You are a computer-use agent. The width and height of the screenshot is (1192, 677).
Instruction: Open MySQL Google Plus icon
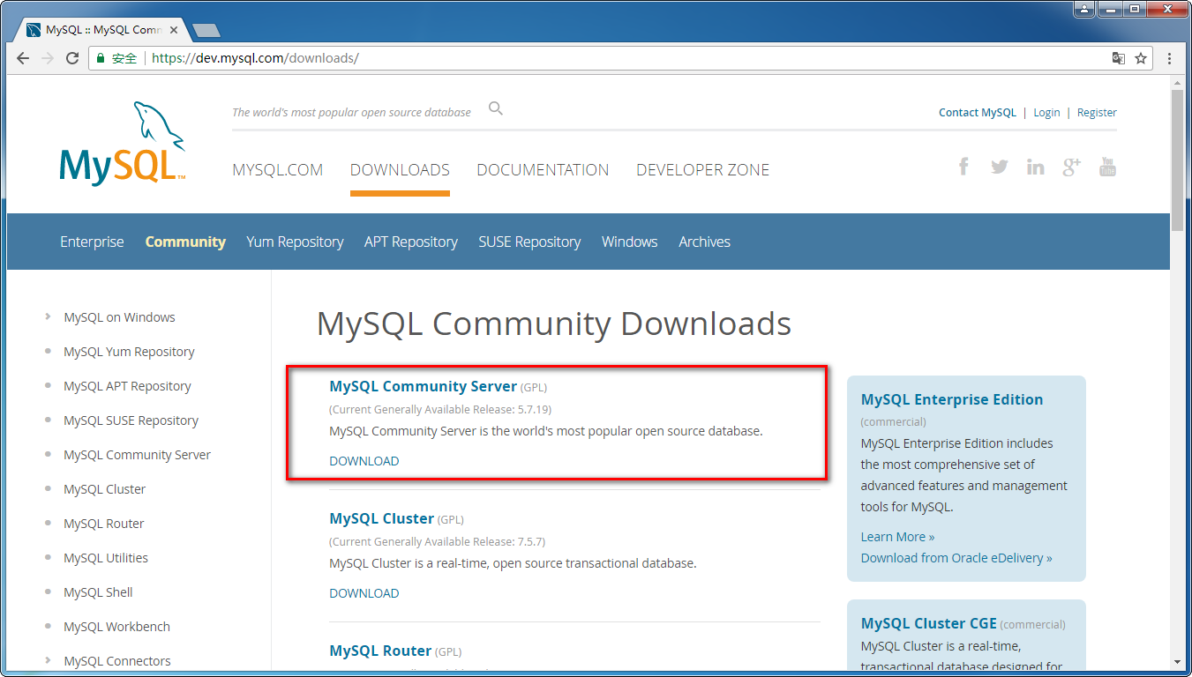tap(1071, 167)
